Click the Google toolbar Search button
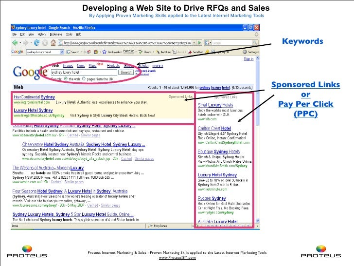This screenshot has width=354, height=266. (x=73, y=52)
